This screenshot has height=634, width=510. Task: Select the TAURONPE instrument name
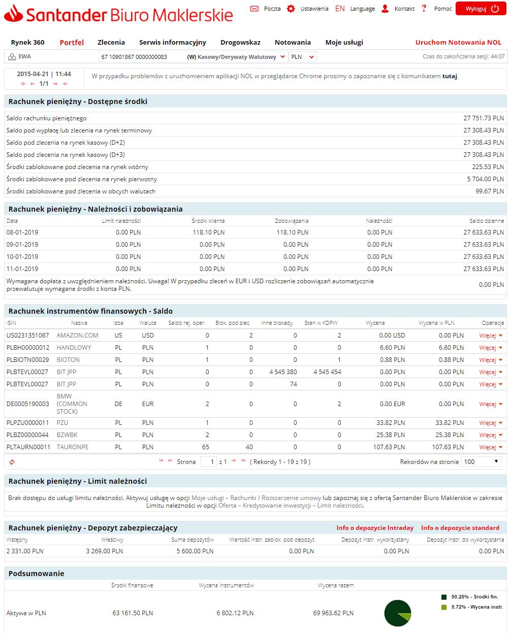[x=73, y=447]
